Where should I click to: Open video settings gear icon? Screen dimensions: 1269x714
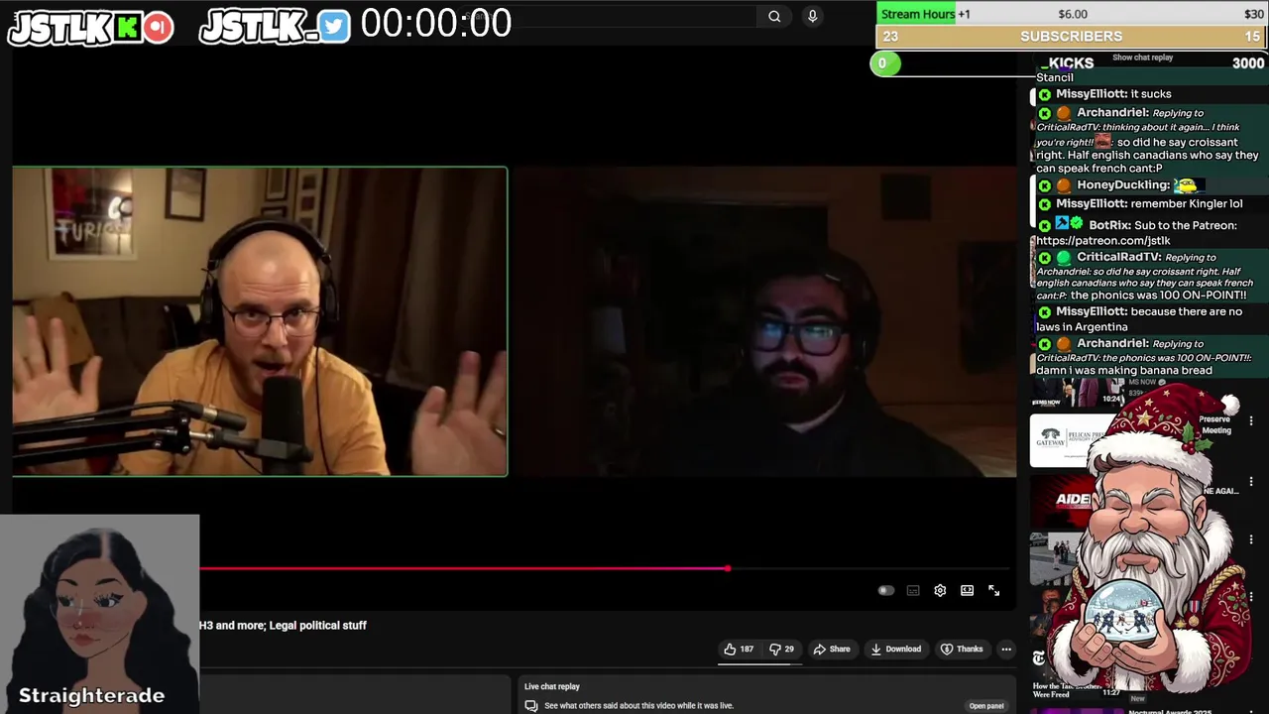940,590
